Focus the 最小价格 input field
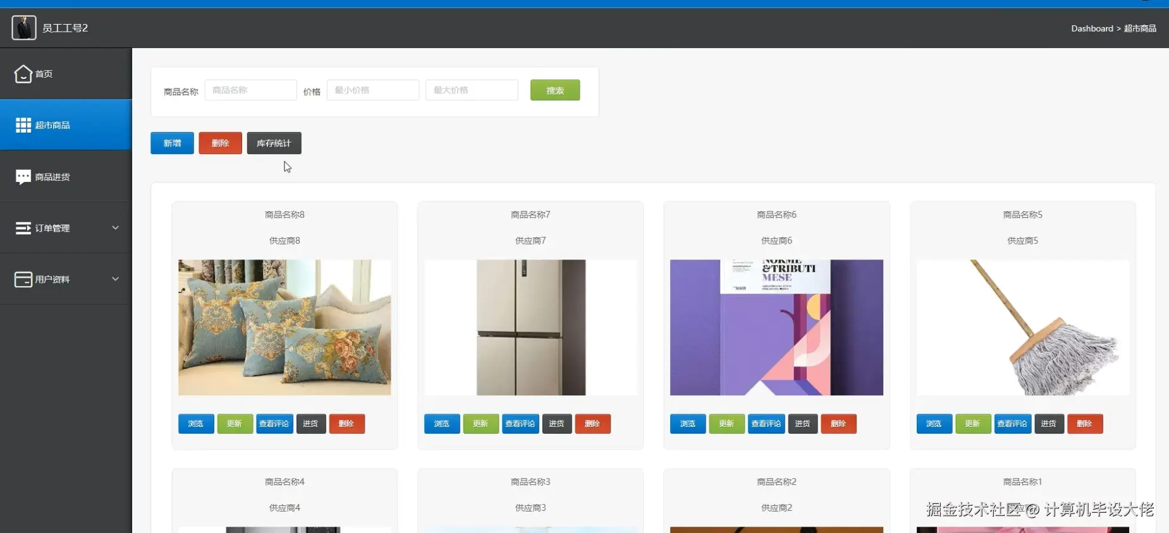 pyautogui.click(x=373, y=90)
